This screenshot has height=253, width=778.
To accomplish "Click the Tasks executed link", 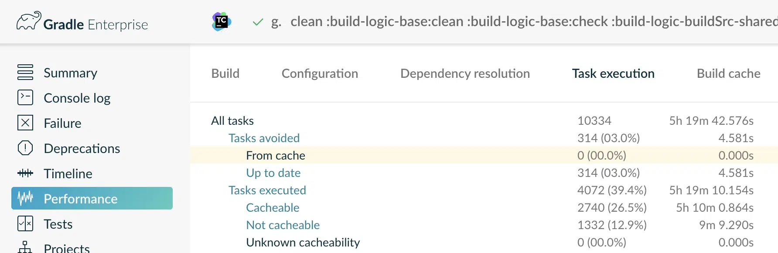I will [267, 190].
